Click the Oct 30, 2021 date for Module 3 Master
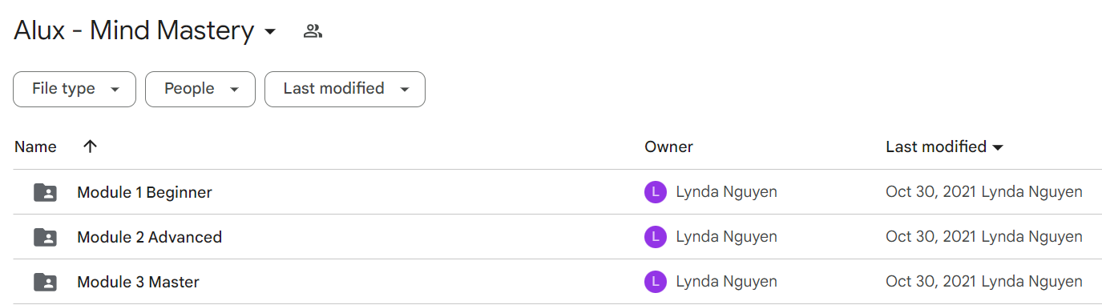The image size is (1102, 305). pyautogui.click(x=931, y=282)
